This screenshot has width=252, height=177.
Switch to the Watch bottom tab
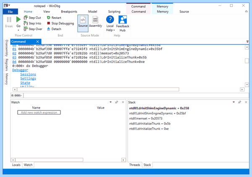tap(28, 165)
